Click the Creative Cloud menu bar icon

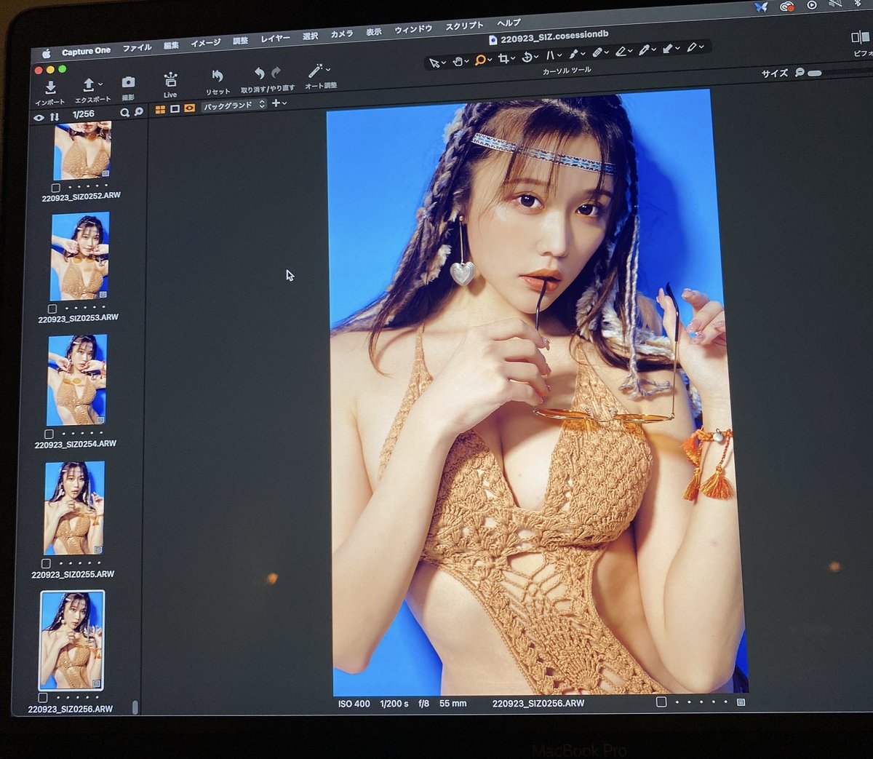787,7
